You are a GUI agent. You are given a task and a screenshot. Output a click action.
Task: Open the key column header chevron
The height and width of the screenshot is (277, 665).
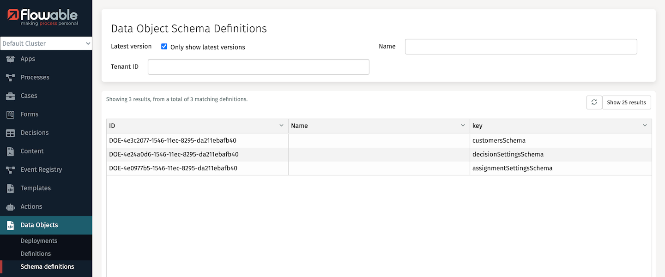pyautogui.click(x=645, y=126)
